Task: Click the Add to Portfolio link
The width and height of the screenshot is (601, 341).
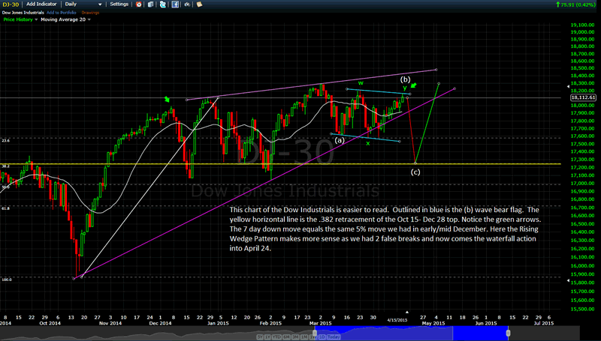Action: 62,13
